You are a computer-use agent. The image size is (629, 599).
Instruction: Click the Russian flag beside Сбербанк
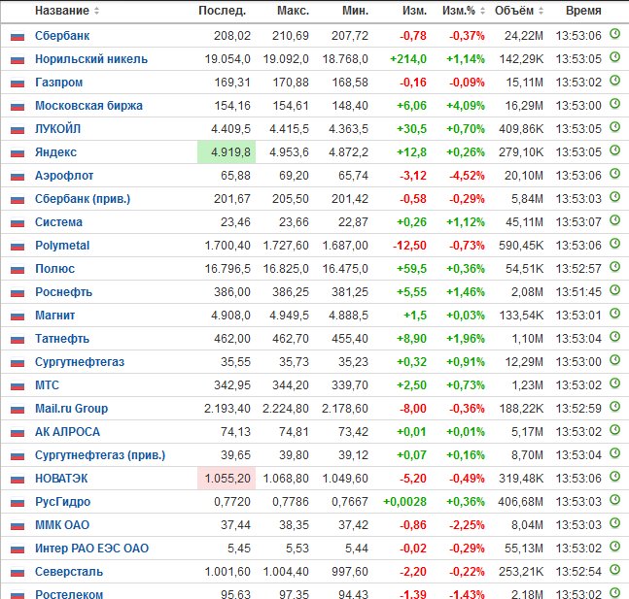click(x=17, y=37)
